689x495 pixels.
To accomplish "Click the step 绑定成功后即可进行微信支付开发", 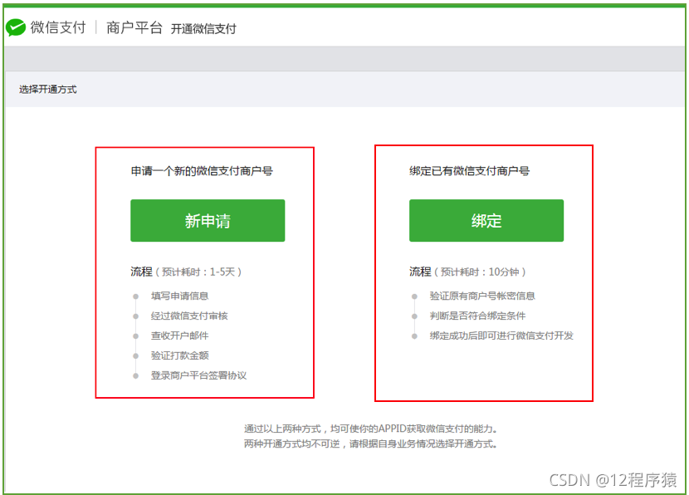I will tap(501, 336).
